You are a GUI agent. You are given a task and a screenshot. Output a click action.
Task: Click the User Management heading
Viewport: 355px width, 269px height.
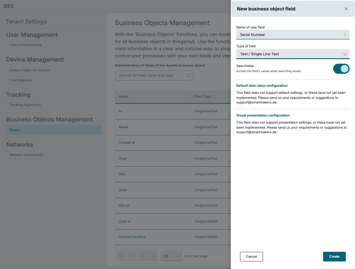[32, 35]
